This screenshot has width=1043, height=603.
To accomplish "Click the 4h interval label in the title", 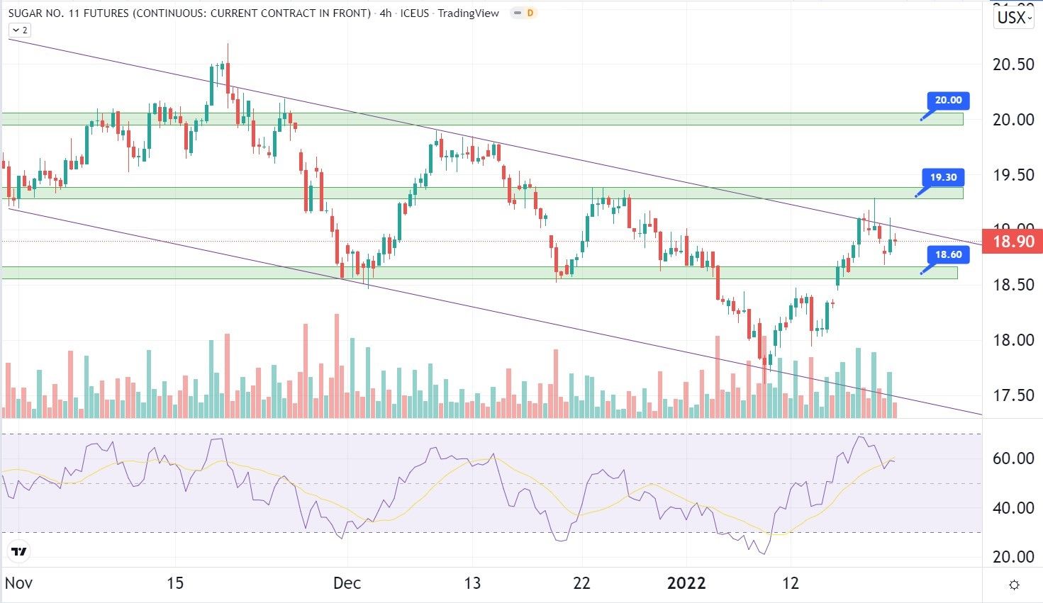I will point(385,13).
